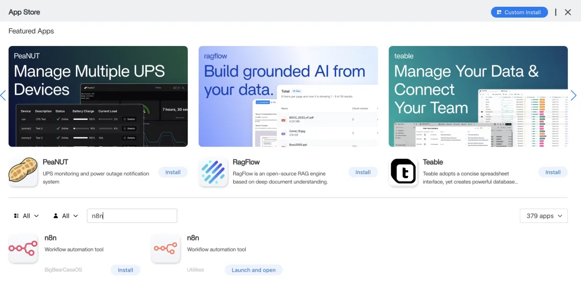The width and height of the screenshot is (581, 299).
Task: Click the Utilities n8n app icon
Action: coord(166,249)
